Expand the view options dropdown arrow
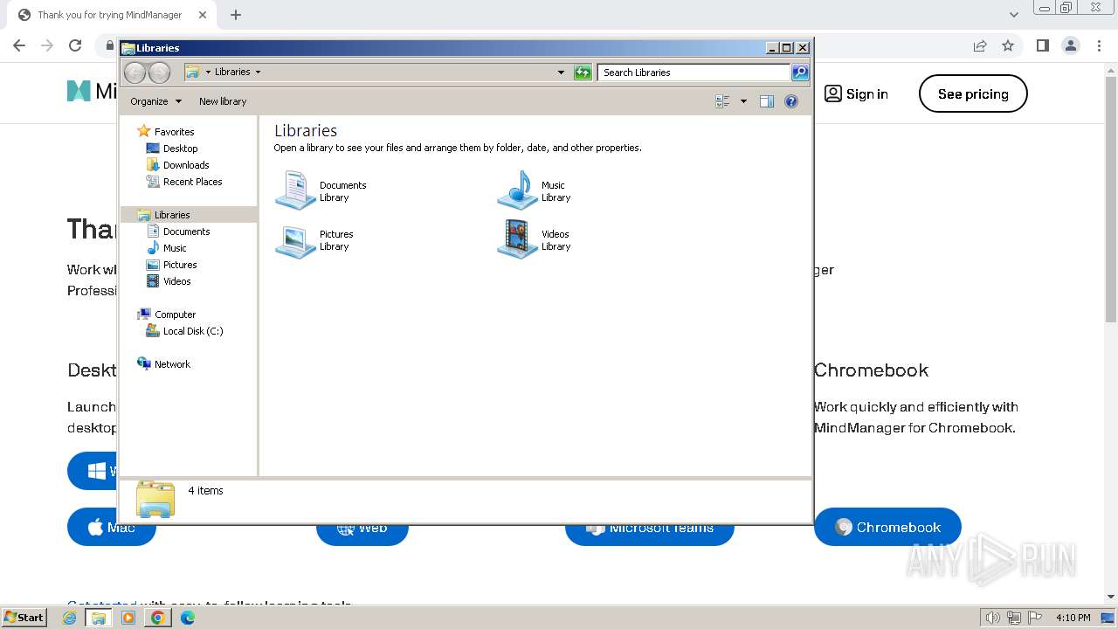The height and width of the screenshot is (629, 1118). click(x=743, y=101)
